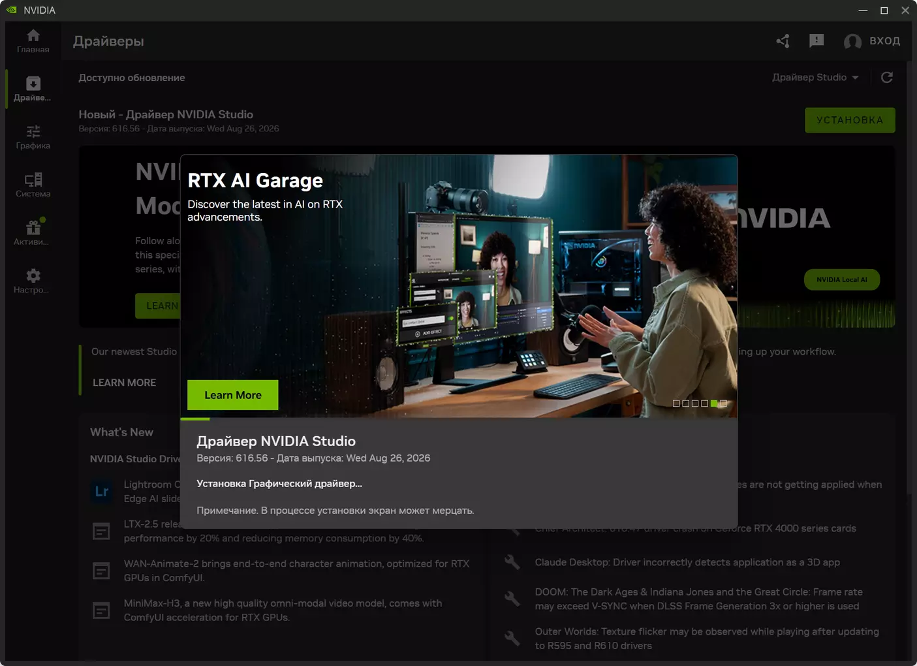Open the feedback icon in the header
Image resolution: width=917 pixels, height=666 pixels.
click(816, 41)
